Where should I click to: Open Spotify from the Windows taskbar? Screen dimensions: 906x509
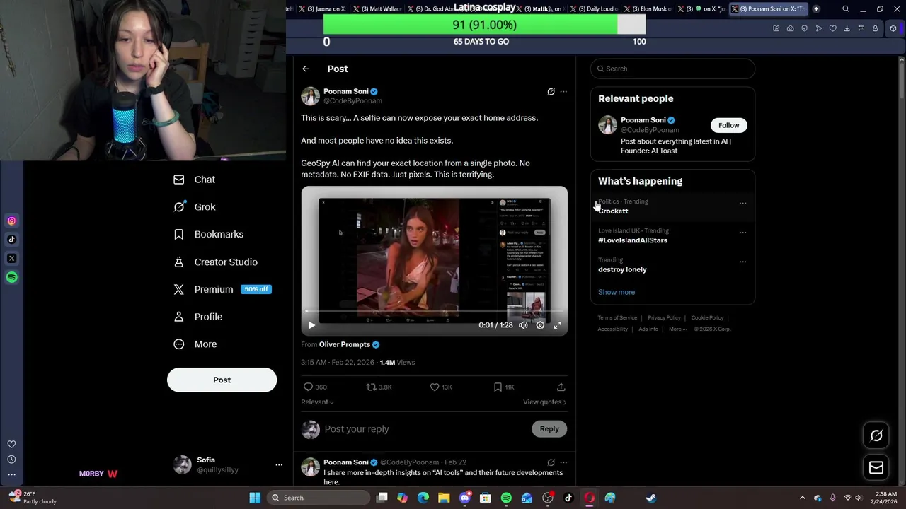click(506, 498)
